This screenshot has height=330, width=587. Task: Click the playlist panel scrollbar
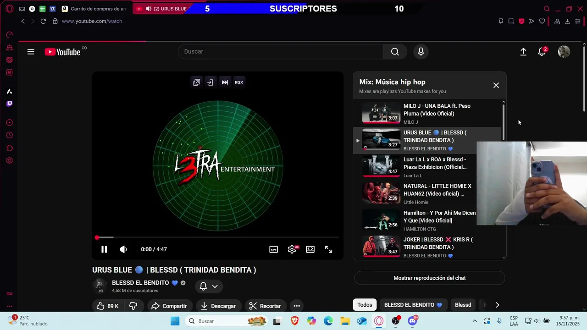[504, 121]
